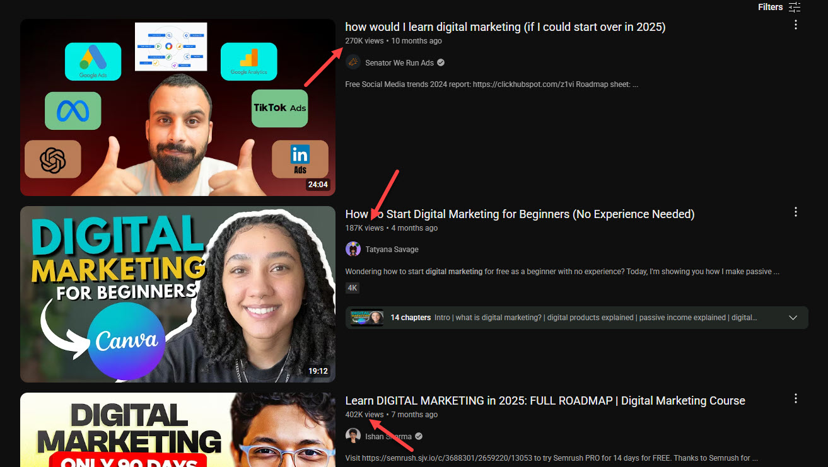Expand the 14 chapters chevron
The width and height of the screenshot is (828, 467).
pyautogui.click(x=793, y=318)
